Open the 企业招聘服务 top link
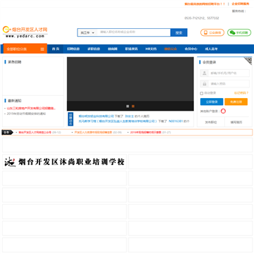 241,4
